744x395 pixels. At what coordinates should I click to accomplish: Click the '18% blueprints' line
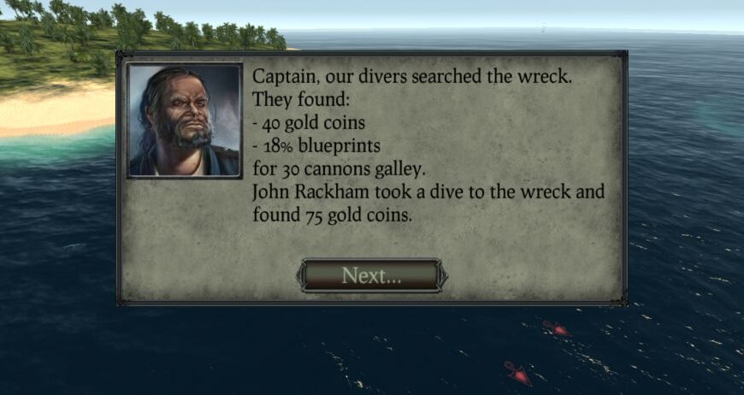[316, 146]
